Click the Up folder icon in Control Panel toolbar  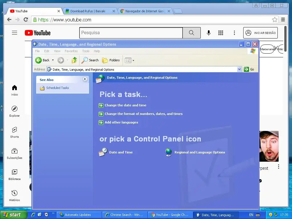coord(74,60)
